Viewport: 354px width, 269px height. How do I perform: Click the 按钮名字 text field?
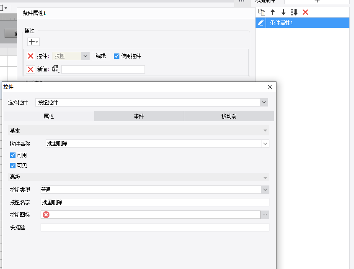click(x=155, y=202)
